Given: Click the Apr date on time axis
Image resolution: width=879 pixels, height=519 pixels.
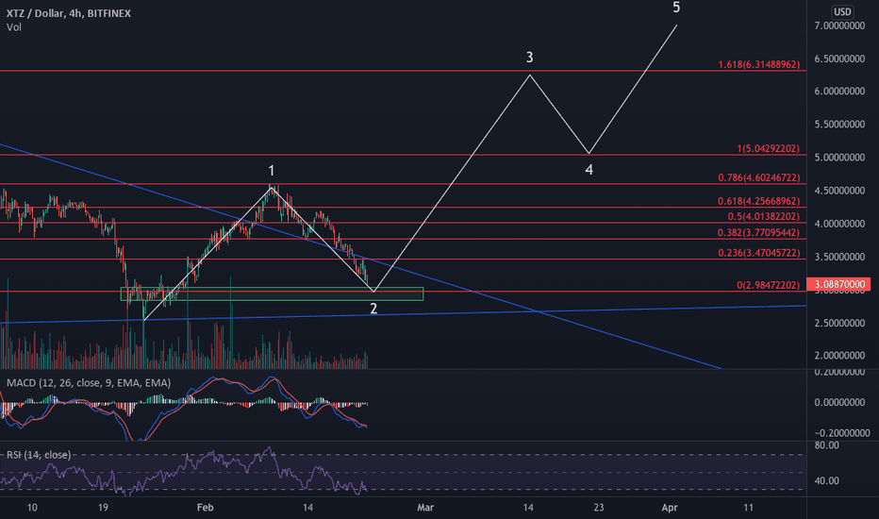Looking at the screenshot, I should (670, 508).
